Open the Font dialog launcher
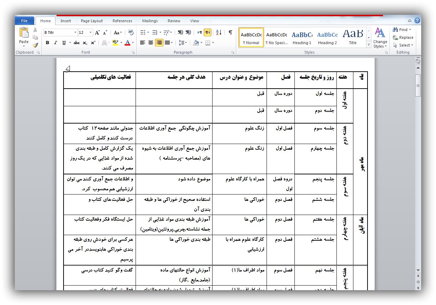This screenshot has width=436, height=305. pos(133,53)
